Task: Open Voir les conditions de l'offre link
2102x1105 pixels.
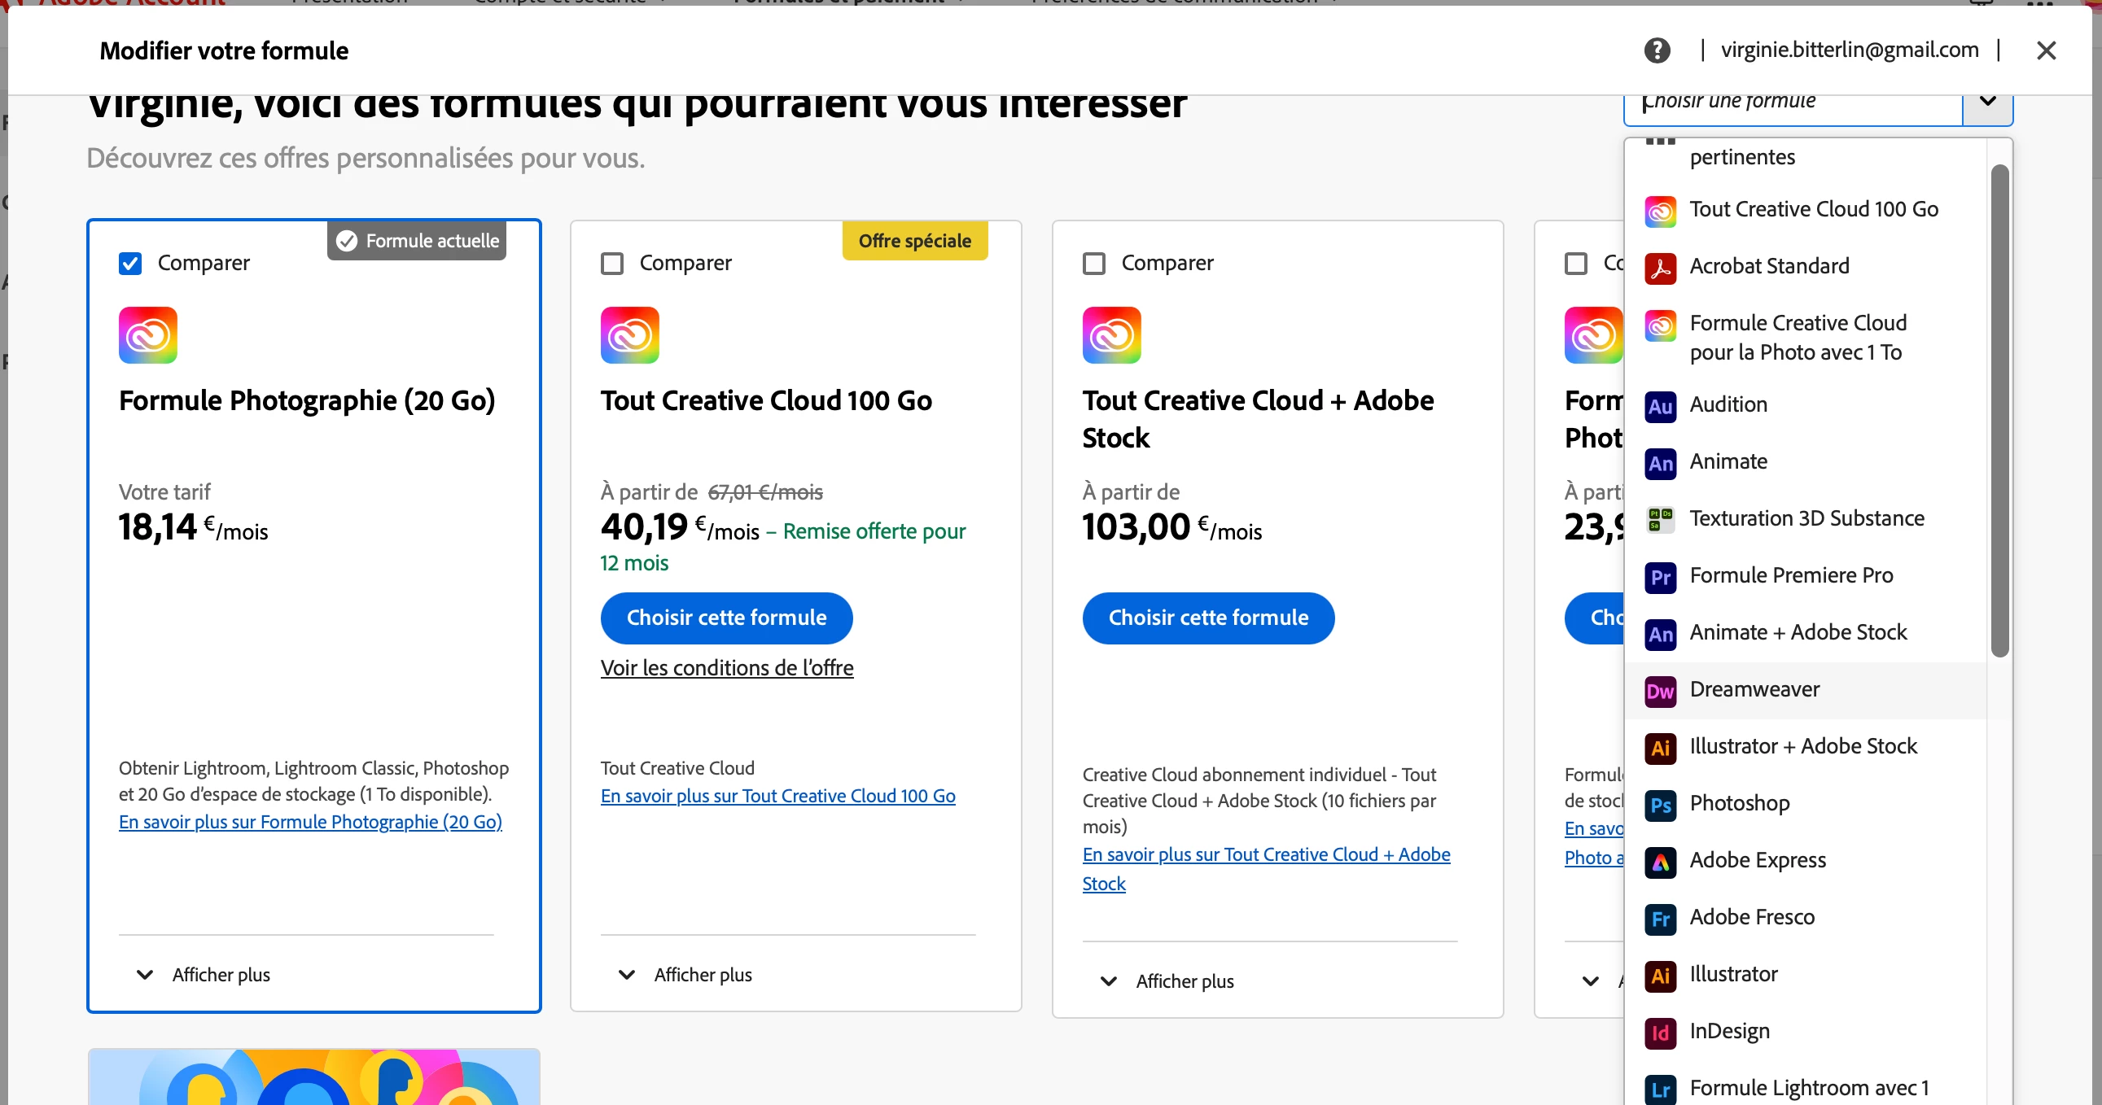Action: click(x=726, y=668)
